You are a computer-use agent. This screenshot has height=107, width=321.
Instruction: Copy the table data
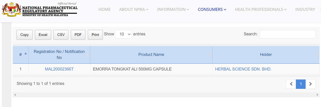[x=25, y=35]
